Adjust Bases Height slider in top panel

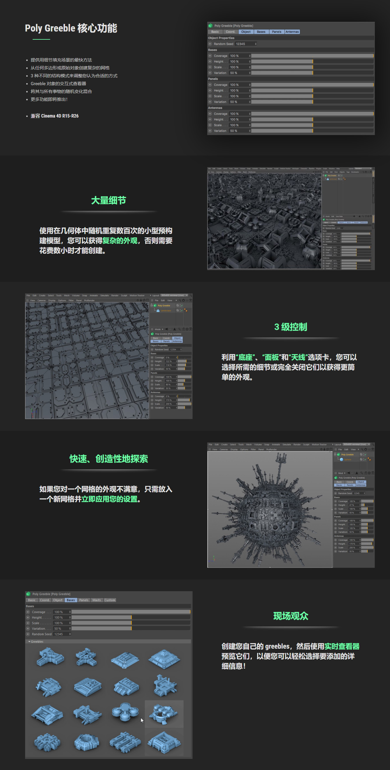pos(312,62)
